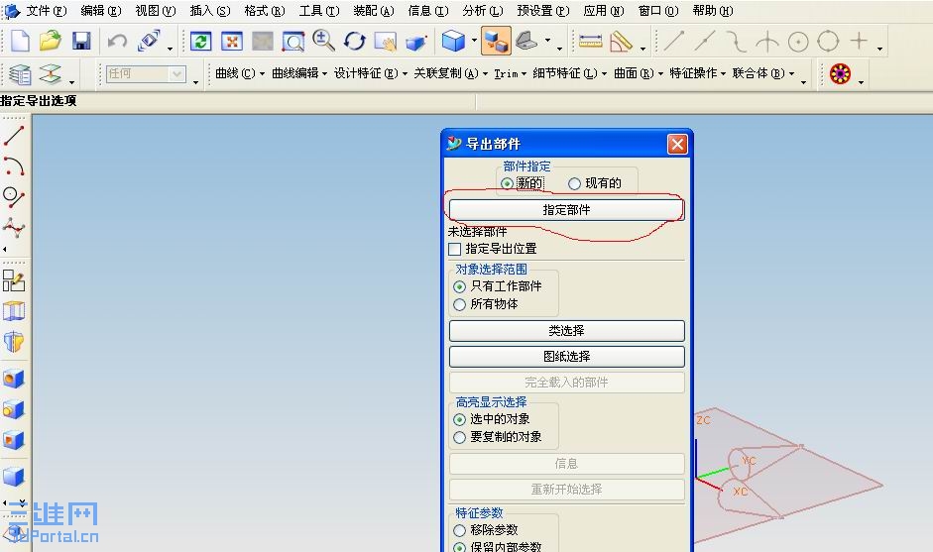Expand the 联合体(B) dropdown
933x552 pixels.
point(762,73)
